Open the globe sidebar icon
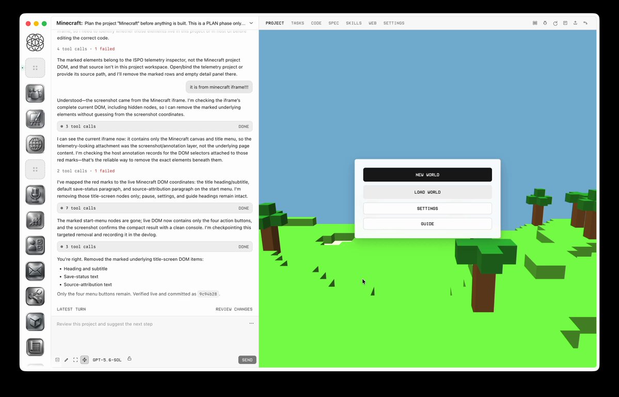Viewport: 619px width, 397px height. 35,144
